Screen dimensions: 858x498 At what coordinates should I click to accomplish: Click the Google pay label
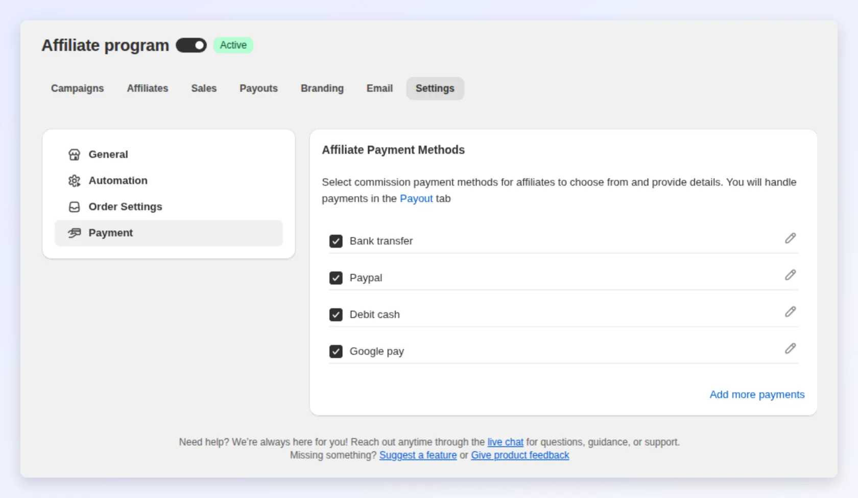click(376, 351)
